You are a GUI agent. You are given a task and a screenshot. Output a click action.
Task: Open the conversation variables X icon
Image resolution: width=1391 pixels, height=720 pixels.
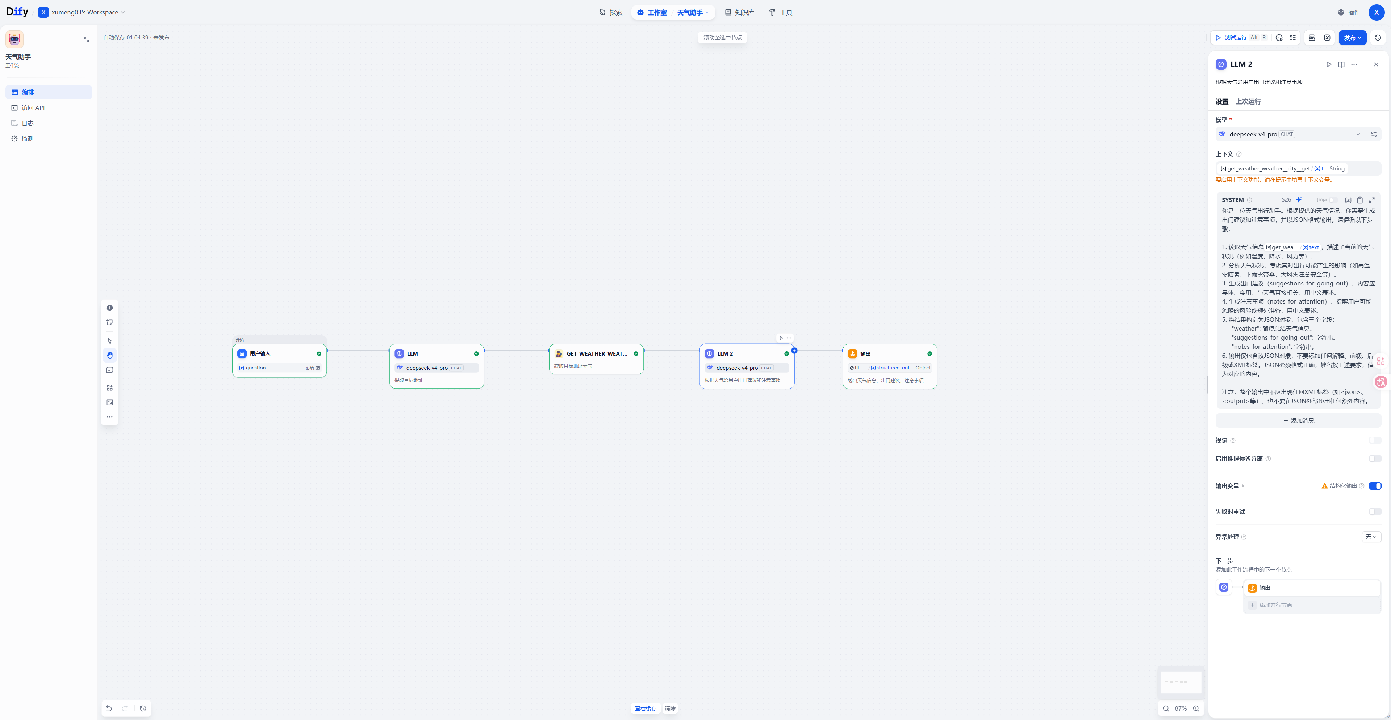pyautogui.click(x=1327, y=38)
